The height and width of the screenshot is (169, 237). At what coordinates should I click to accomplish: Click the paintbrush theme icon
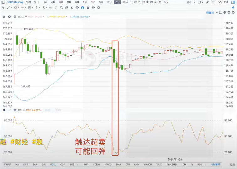(x=208, y=2)
